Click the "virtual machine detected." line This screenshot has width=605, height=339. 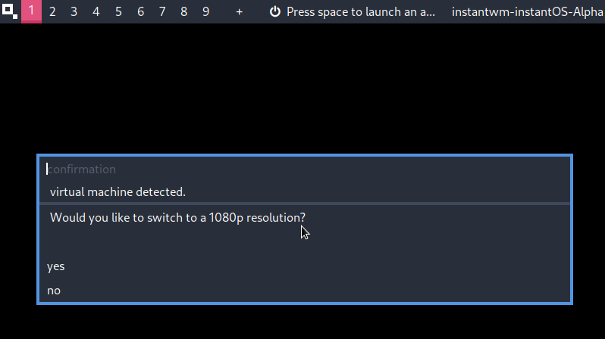click(118, 192)
